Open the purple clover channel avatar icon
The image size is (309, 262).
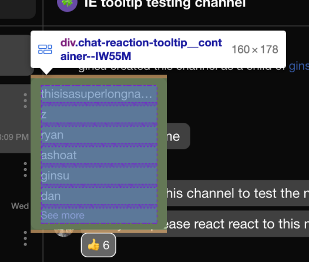(67, 3)
